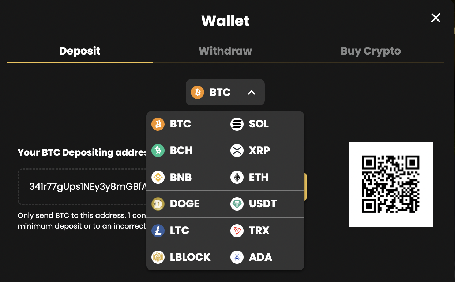Click the Bitcoin icon in the dropdown list

tap(158, 124)
